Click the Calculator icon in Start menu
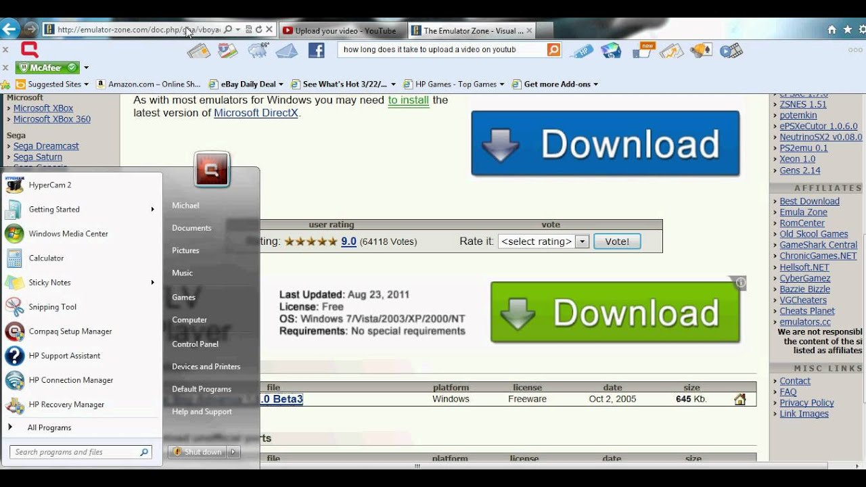 tap(14, 258)
